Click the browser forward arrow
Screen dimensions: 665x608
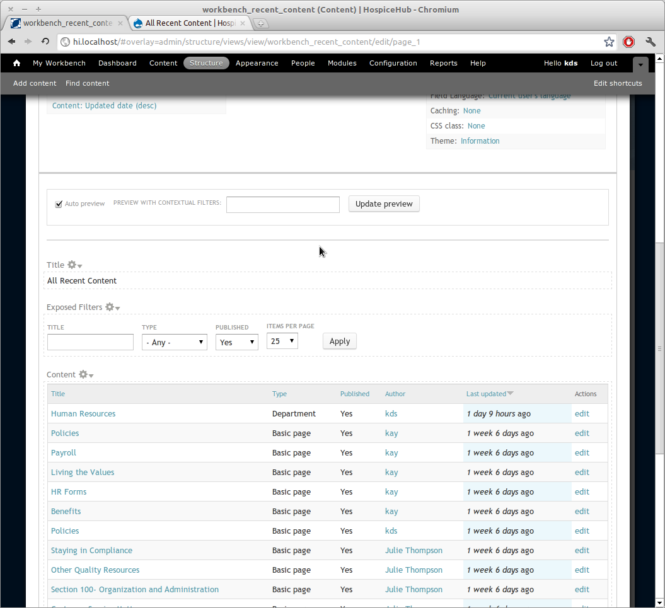click(x=28, y=42)
